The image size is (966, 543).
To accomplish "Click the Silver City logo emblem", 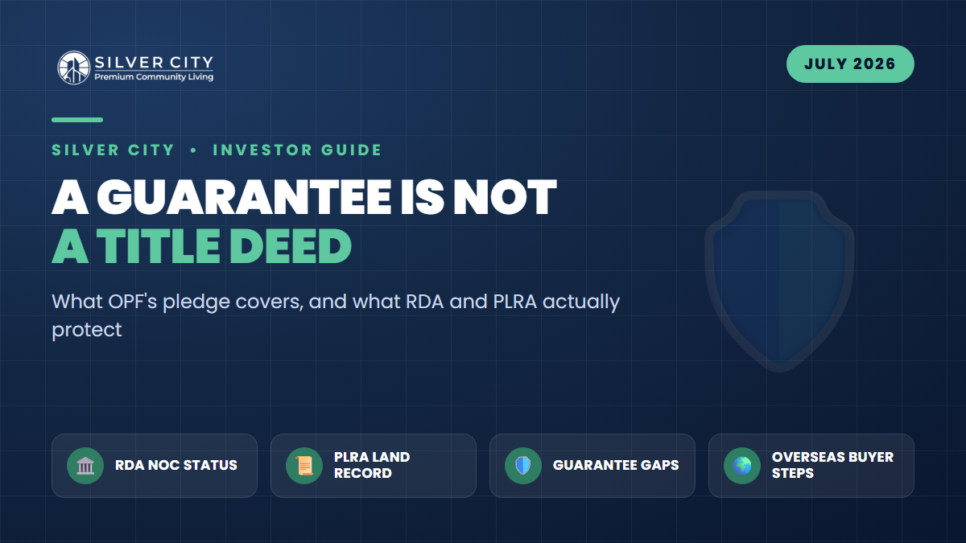I will click(x=73, y=68).
